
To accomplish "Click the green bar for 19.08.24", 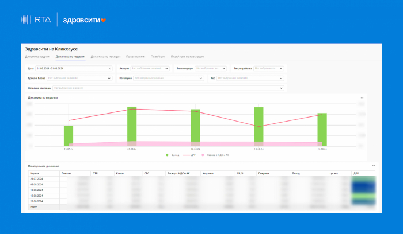I will 258,127.
